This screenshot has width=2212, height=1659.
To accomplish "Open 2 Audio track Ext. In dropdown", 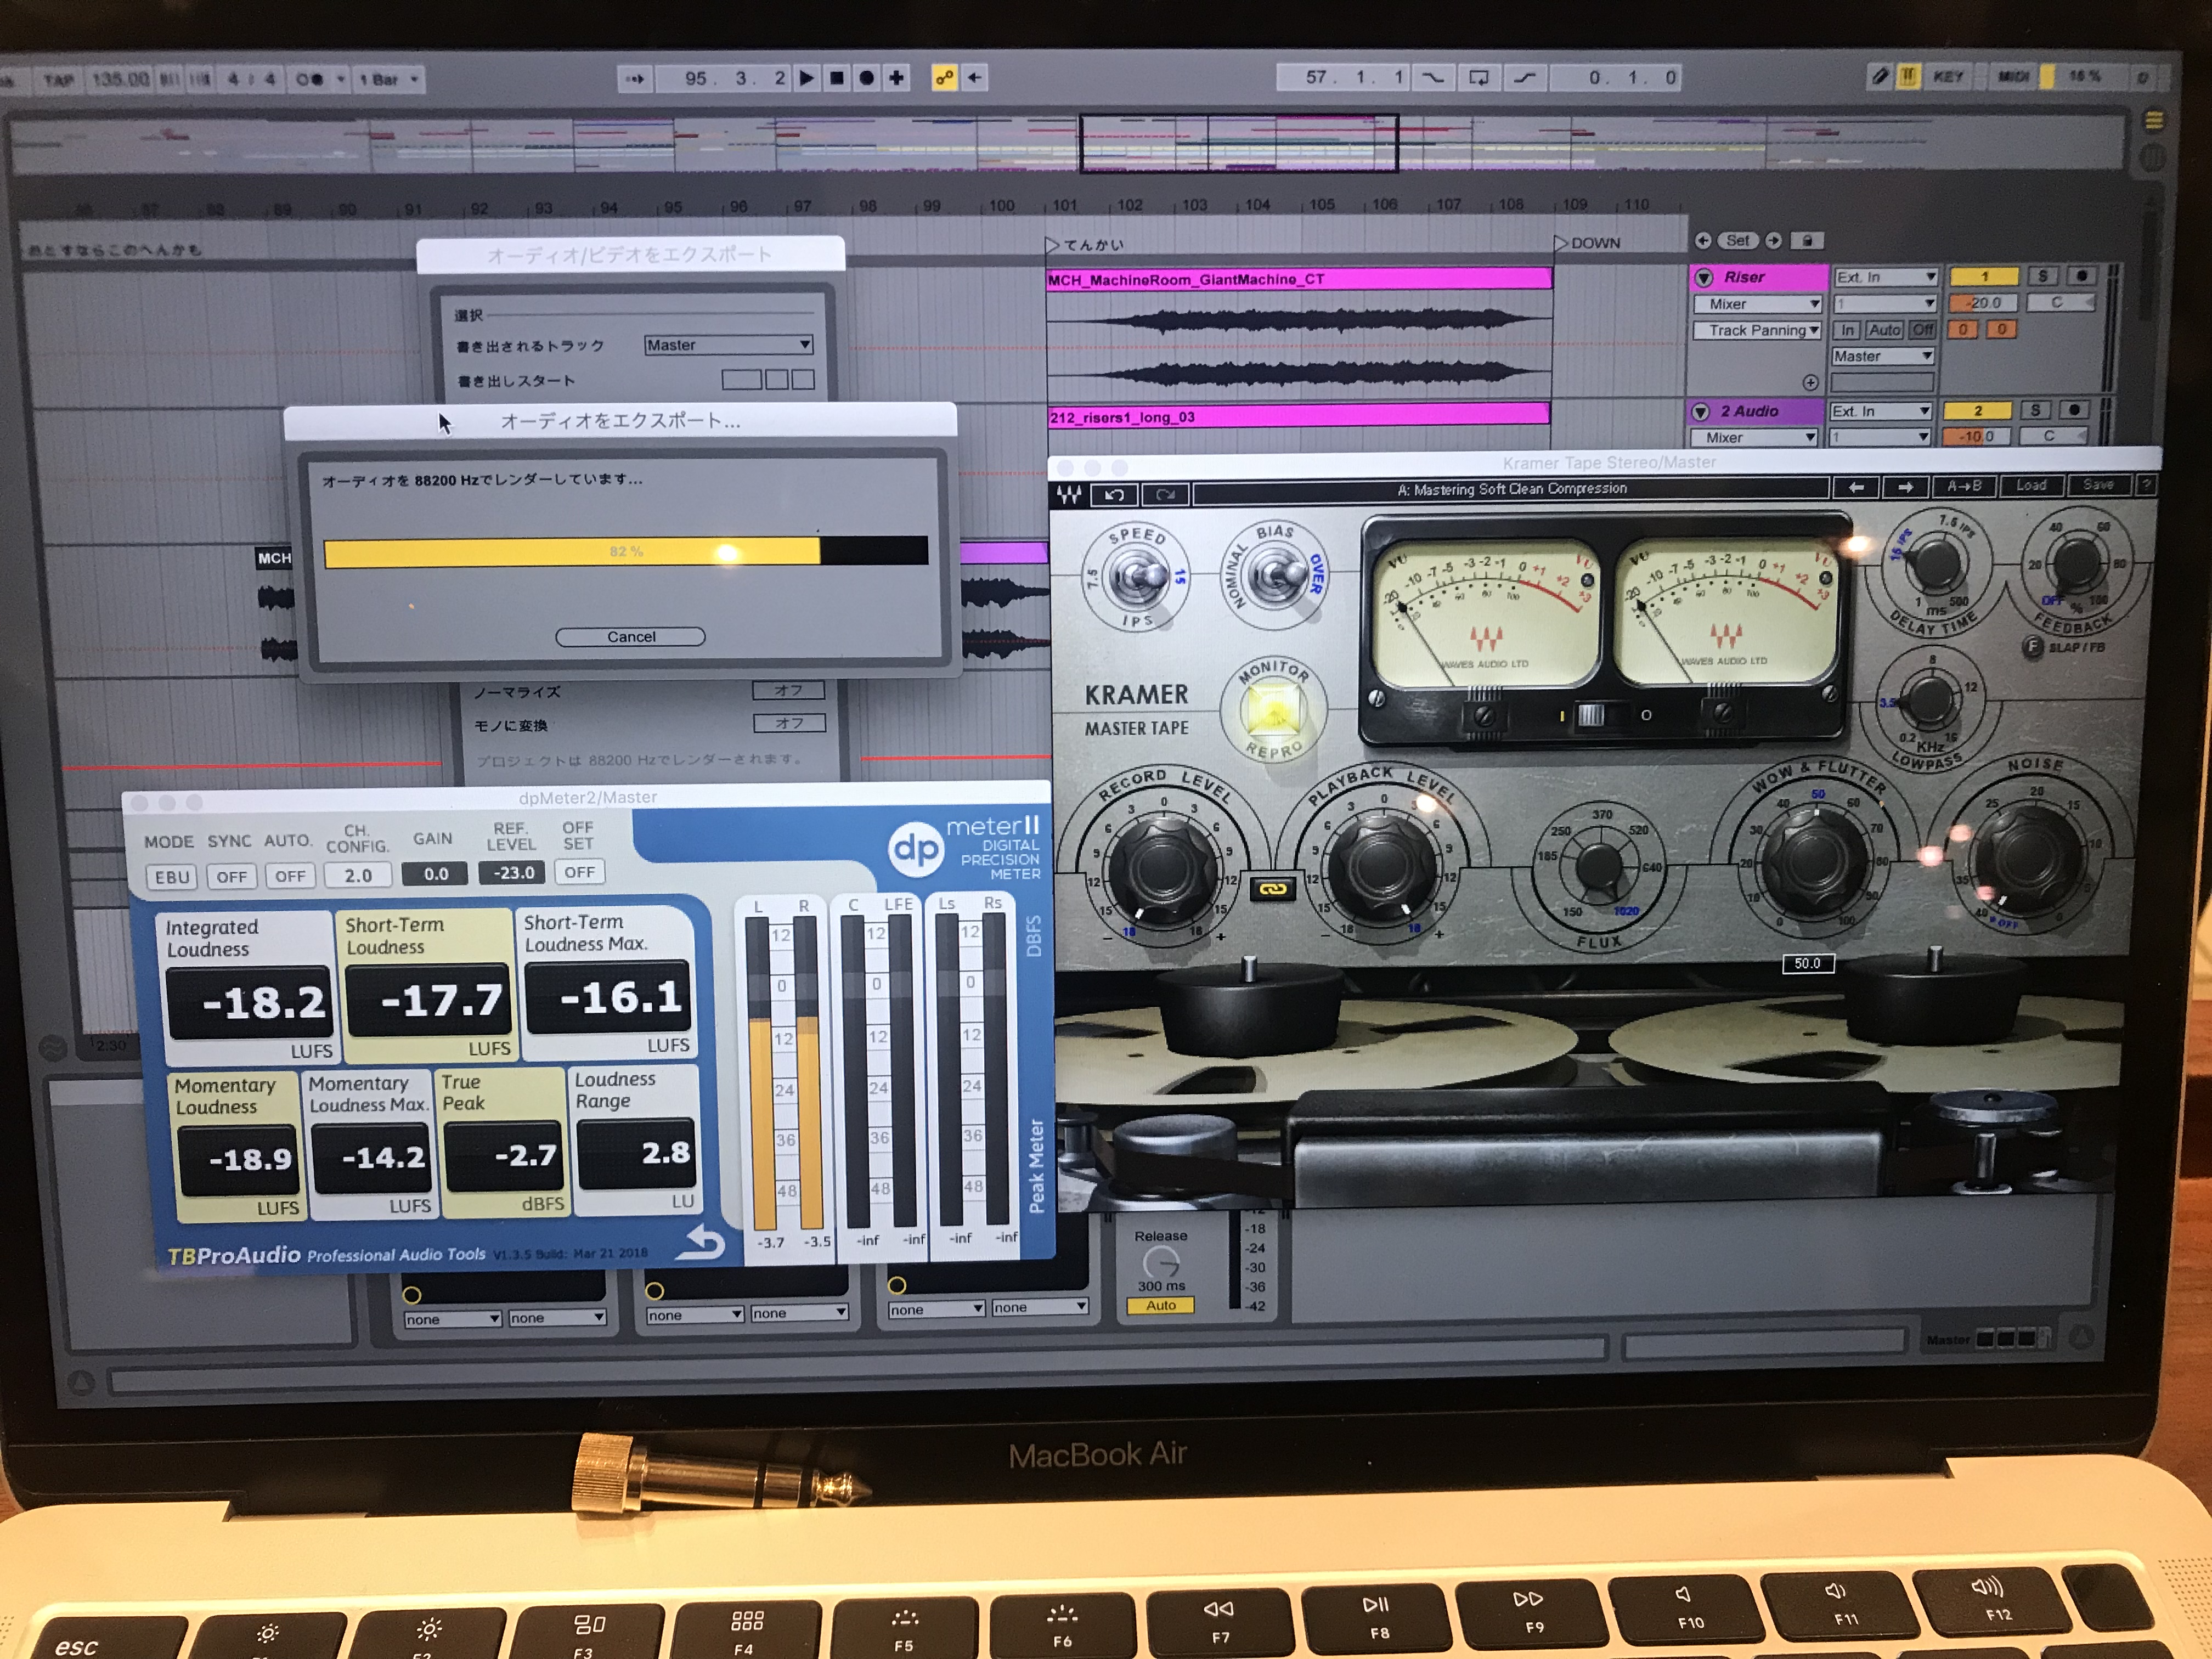I will [x=1881, y=411].
